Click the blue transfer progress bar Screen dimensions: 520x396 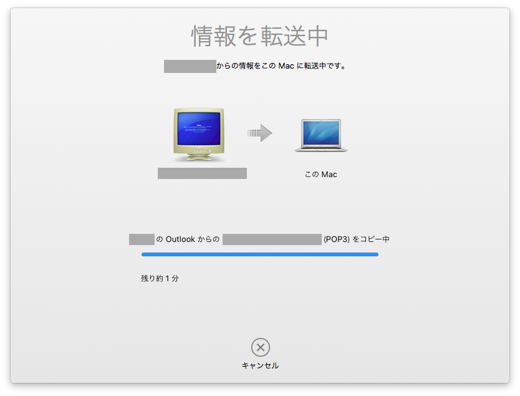click(x=259, y=254)
